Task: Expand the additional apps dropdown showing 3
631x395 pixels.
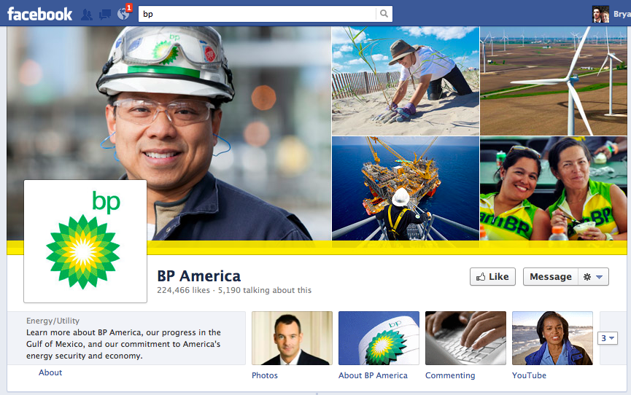Action: pos(608,338)
